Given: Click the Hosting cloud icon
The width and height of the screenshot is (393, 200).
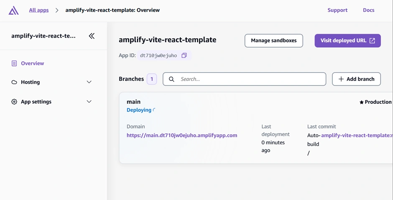Looking at the screenshot, I should (x=14, y=82).
